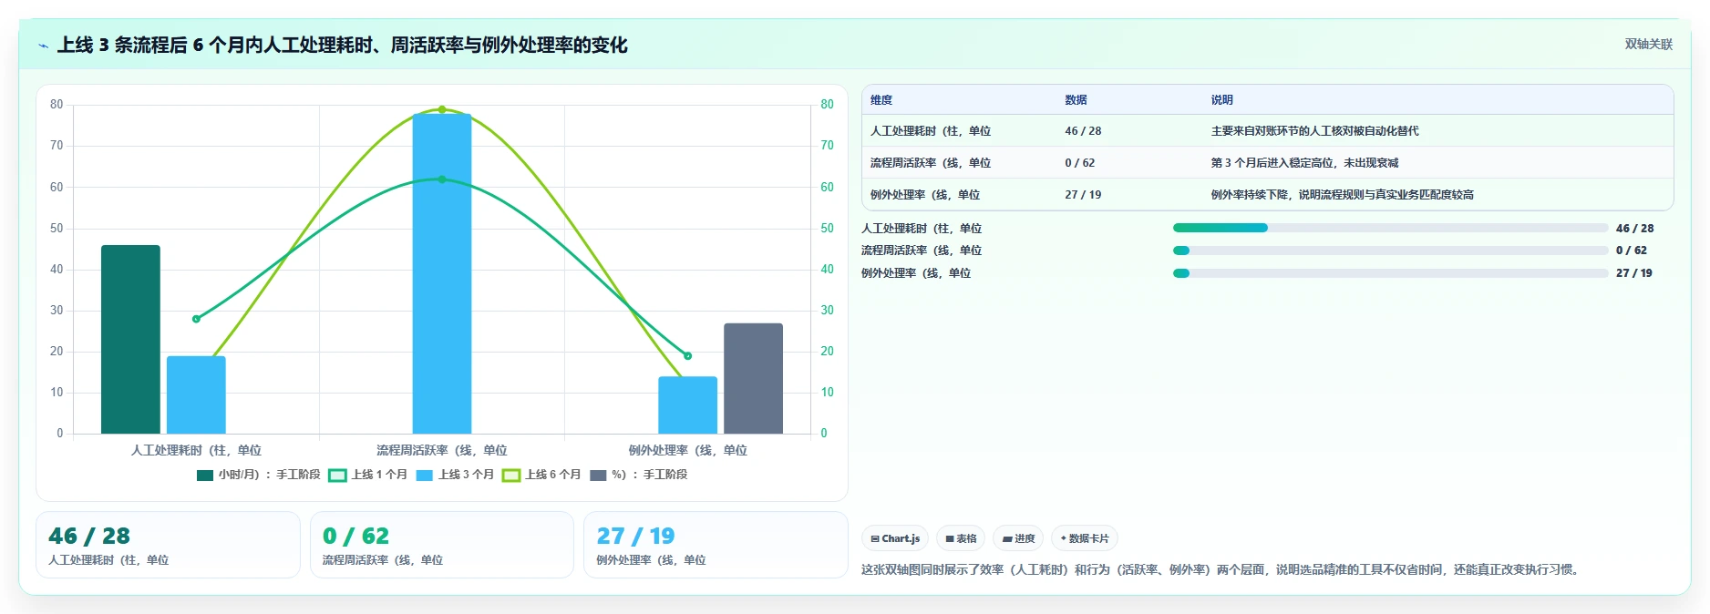
Task: Click the 说明 column header
Action: 1221,100
